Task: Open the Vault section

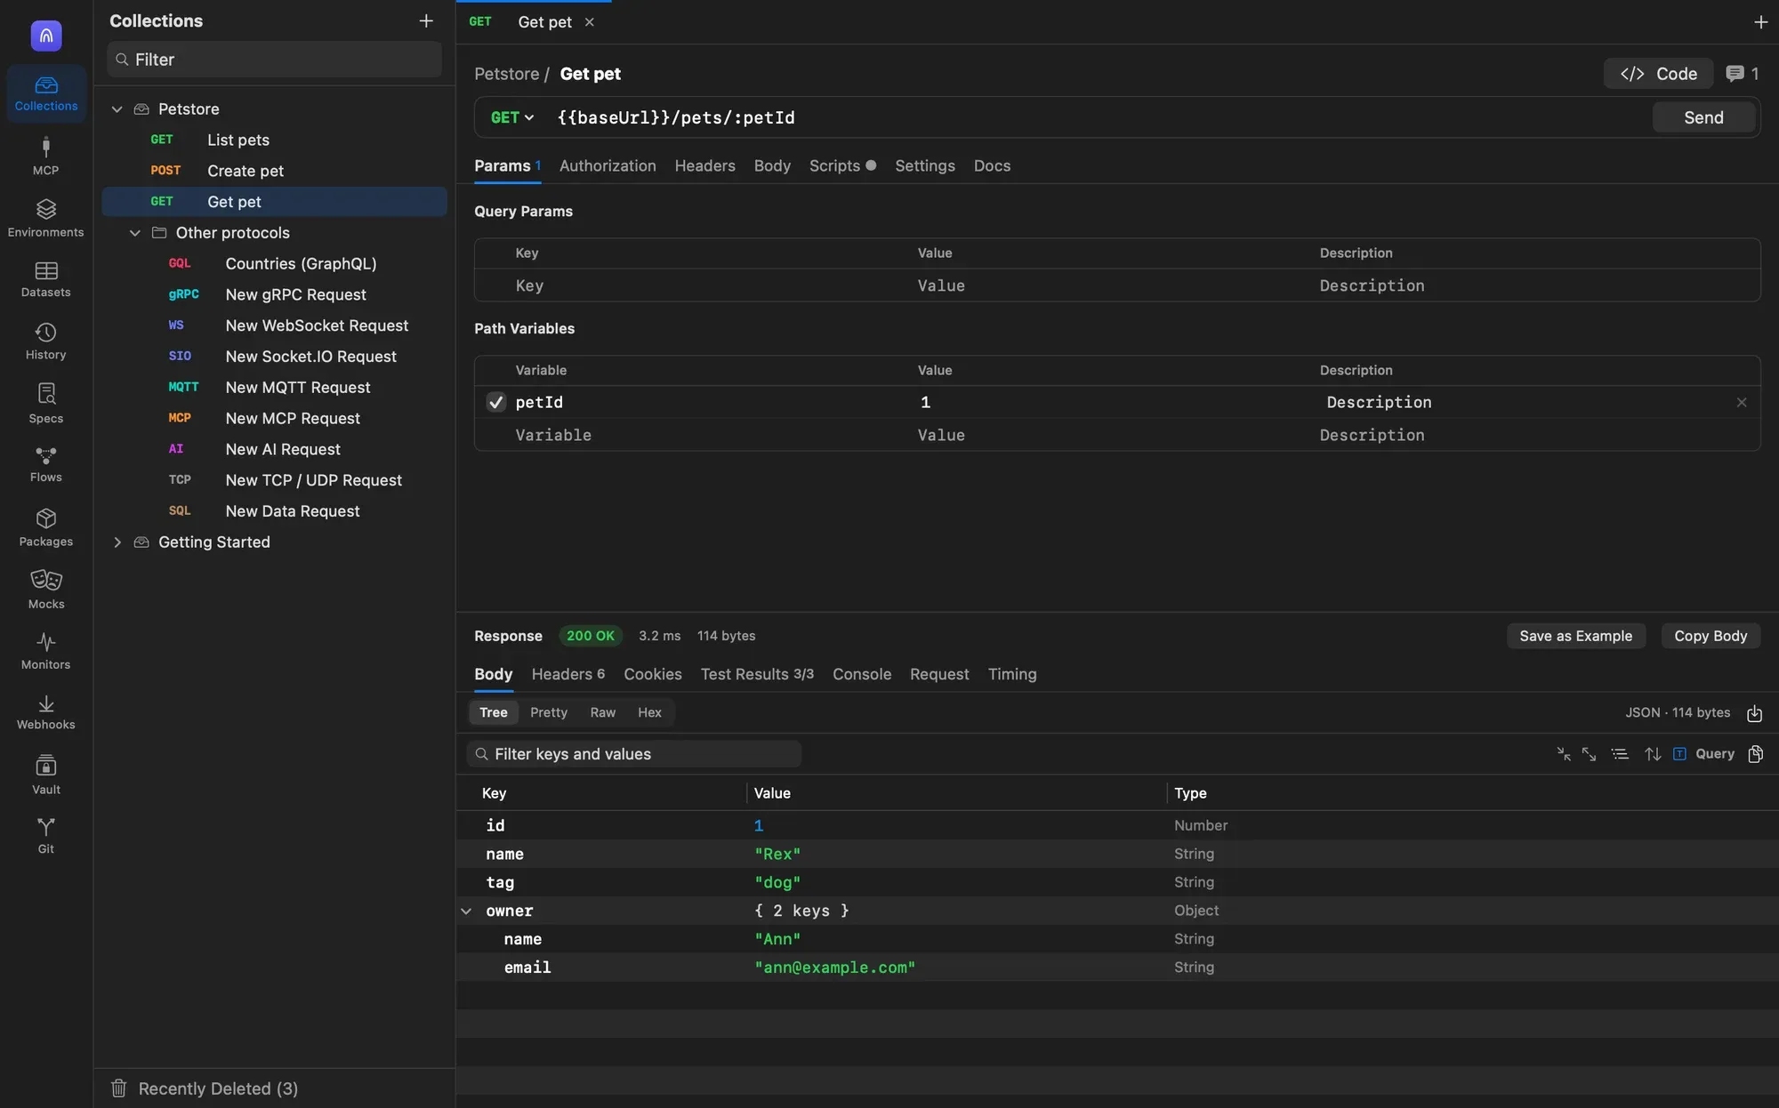Action: [x=46, y=775]
